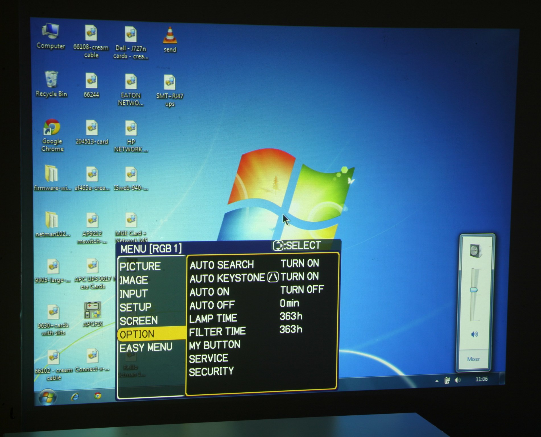541x437 pixels.
Task: Choose the AUTO OFF option
Action: click(x=212, y=306)
